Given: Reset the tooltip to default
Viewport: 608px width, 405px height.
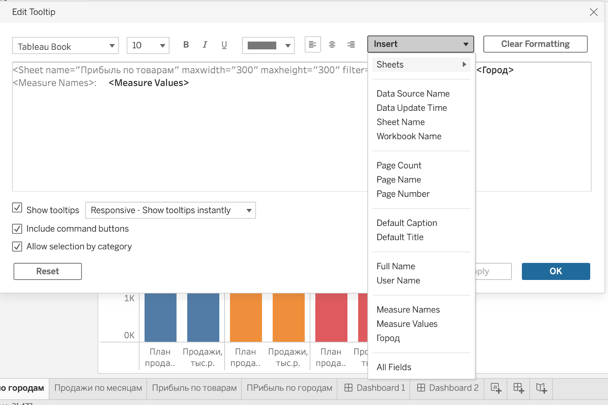Looking at the screenshot, I should [47, 271].
